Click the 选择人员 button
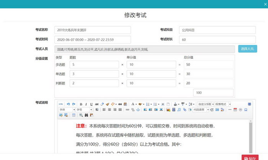 (x=248, y=49)
